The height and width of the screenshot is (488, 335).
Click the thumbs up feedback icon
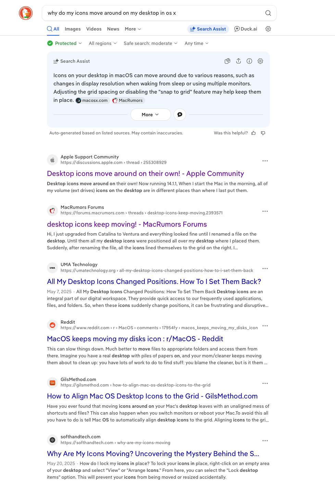point(253,133)
